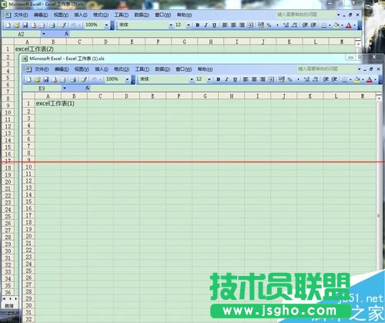The height and width of the screenshot is (323, 385).
Task: Click Borders icon in 工作表 (1) window
Action: [x=345, y=79]
